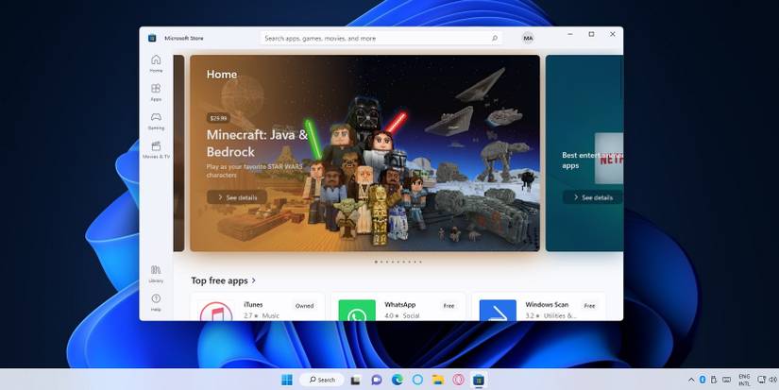Screen dimensions: 779x390
Task: Click the Free button on WhatsApp
Action: (x=449, y=306)
